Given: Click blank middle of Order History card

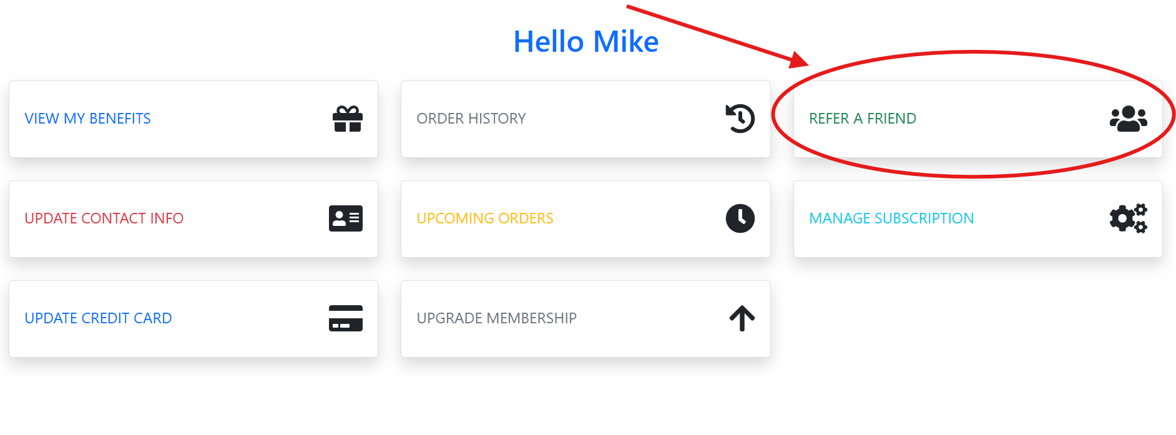Looking at the screenshot, I should click(x=624, y=119).
